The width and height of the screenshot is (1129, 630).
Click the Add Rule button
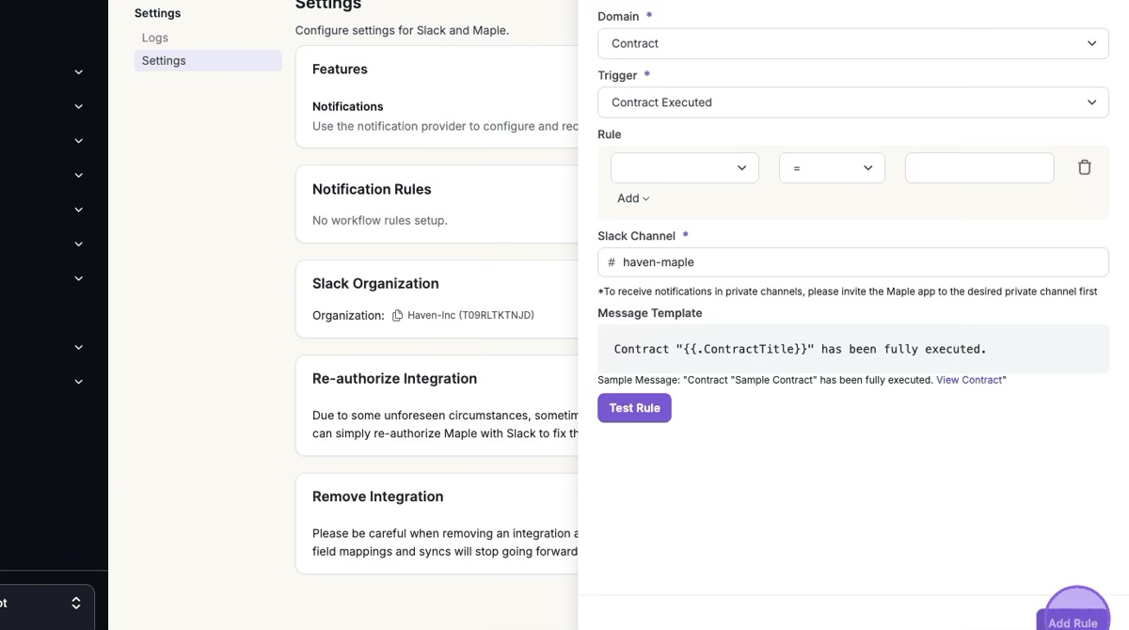1073,621
